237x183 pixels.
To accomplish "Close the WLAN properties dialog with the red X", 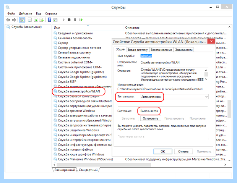I will [211, 41].
